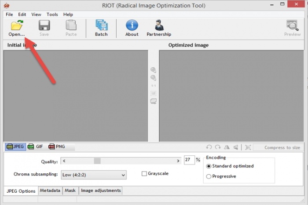Maximize the RIOT window

click(282, 4)
